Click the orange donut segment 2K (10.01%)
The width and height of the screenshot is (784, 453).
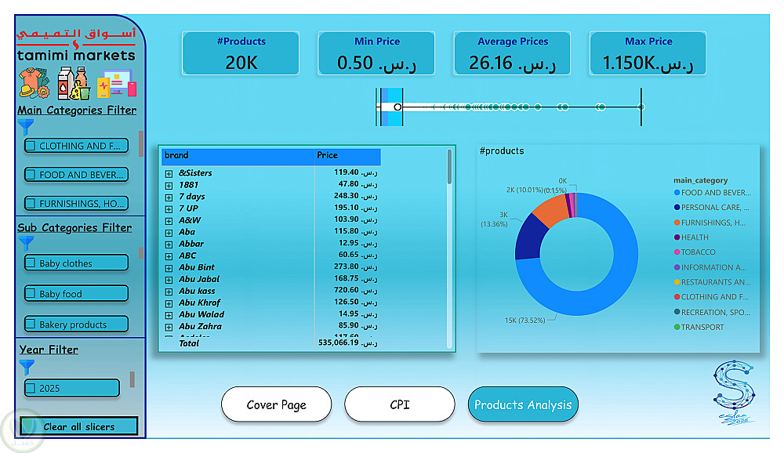pos(551,208)
